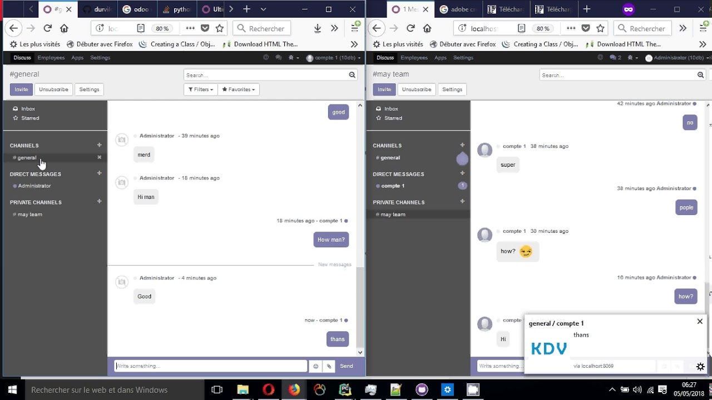Viewport: 712px width, 400px height.
Task: Open Settings menu in left window navbar
Action: [100, 58]
